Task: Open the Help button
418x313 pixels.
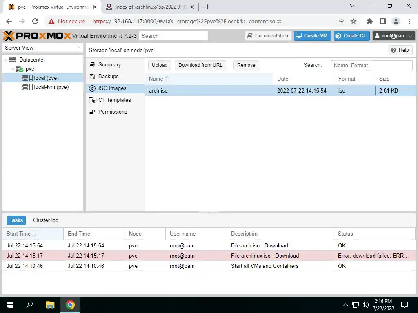Action: coord(400,50)
